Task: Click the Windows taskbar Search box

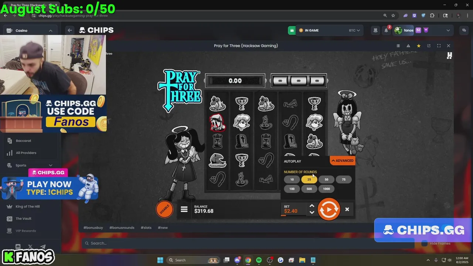Action: pyautogui.click(x=193, y=260)
